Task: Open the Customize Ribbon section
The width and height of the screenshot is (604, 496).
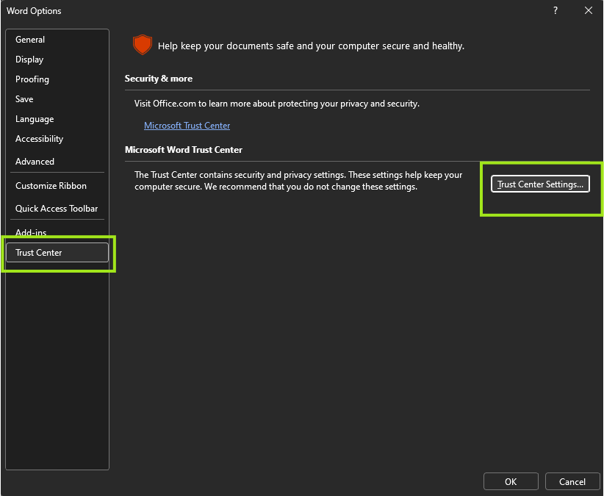Action: (x=51, y=186)
